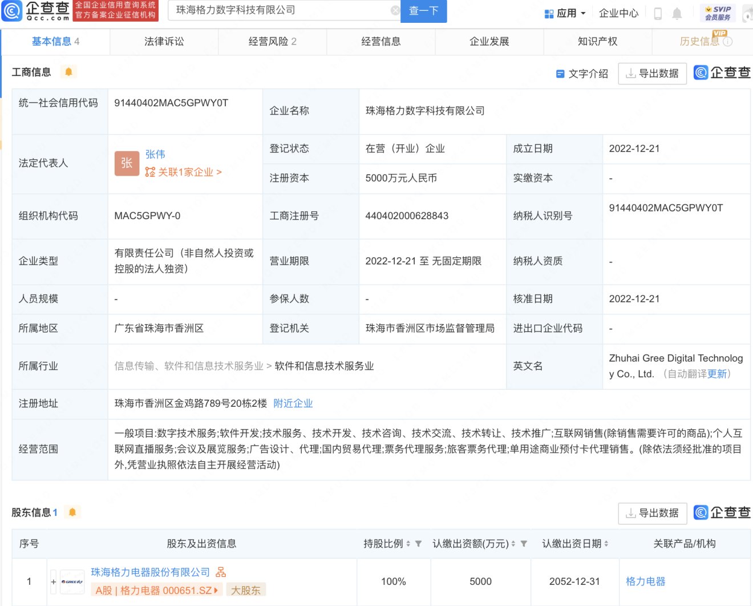The height and width of the screenshot is (606, 753).
Task: Click the bell icon beside 工商信息
Action: [x=68, y=72]
